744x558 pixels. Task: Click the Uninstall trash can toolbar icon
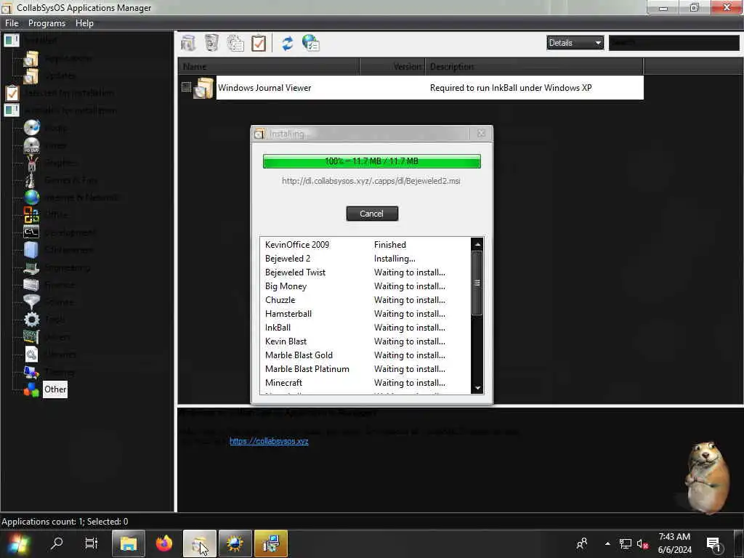[x=211, y=43]
